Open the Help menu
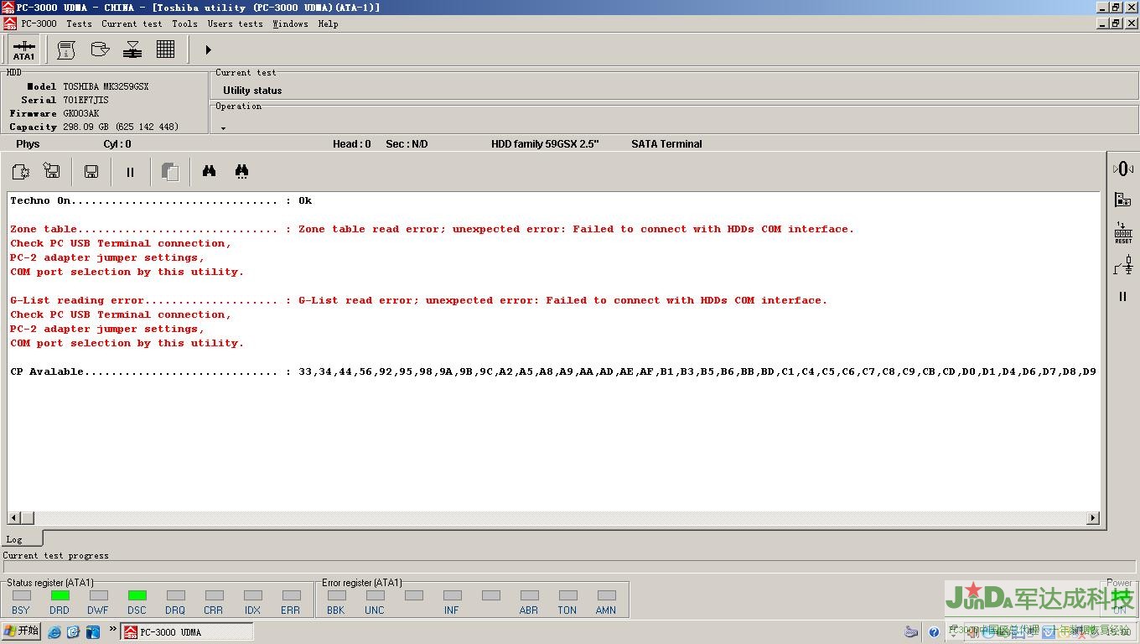This screenshot has width=1140, height=644. point(328,23)
